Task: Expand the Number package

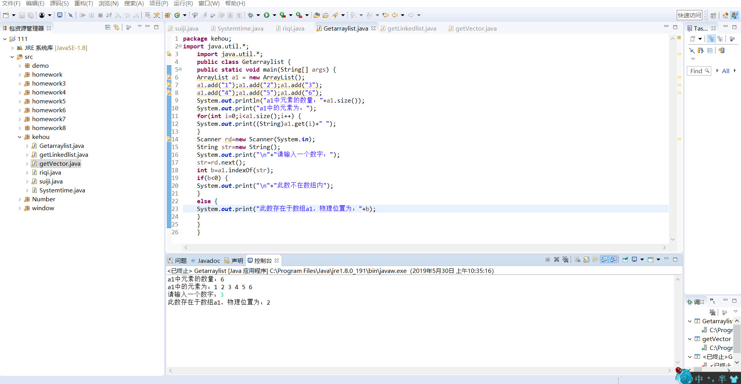Action: coord(20,199)
